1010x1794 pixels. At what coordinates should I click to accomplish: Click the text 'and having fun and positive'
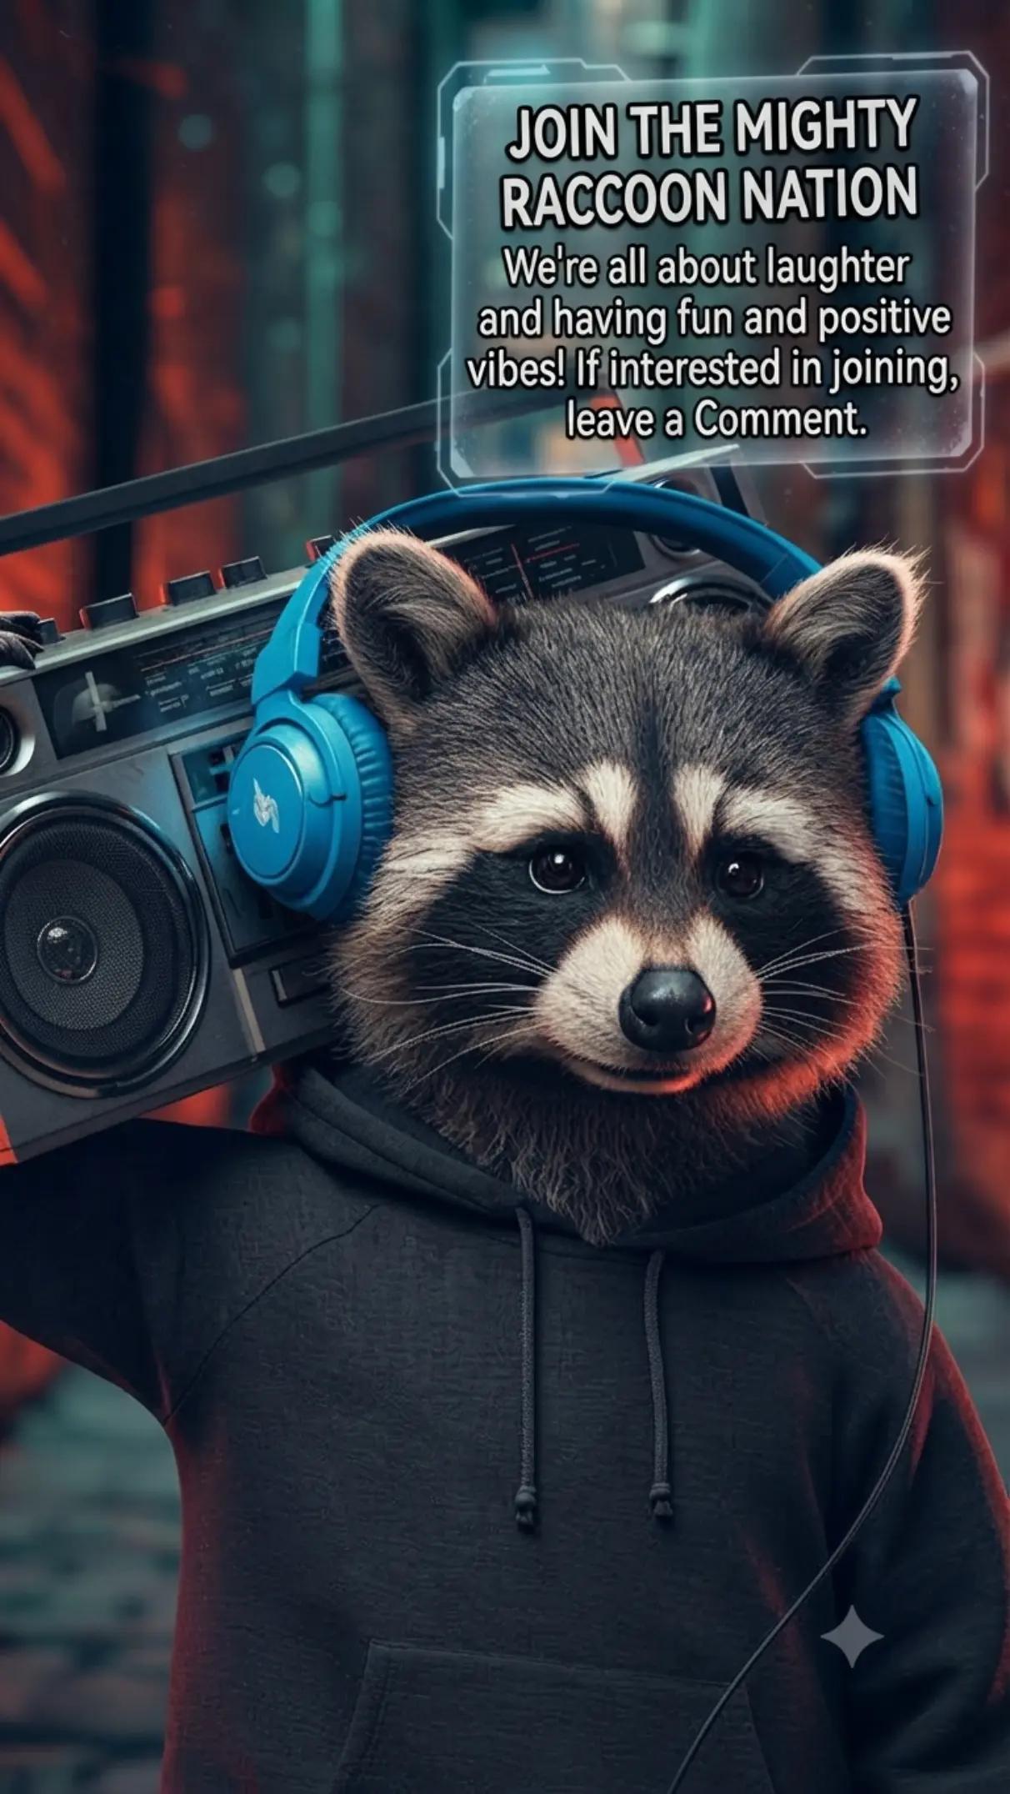coord(714,320)
